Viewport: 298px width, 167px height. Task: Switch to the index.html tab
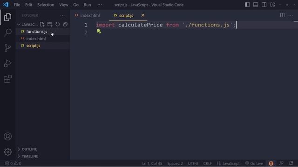click(x=90, y=15)
